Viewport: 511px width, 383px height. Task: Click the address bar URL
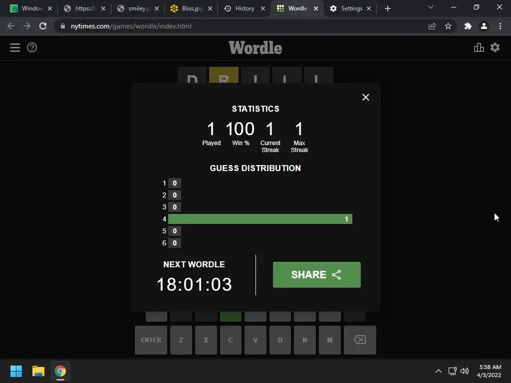click(x=131, y=26)
